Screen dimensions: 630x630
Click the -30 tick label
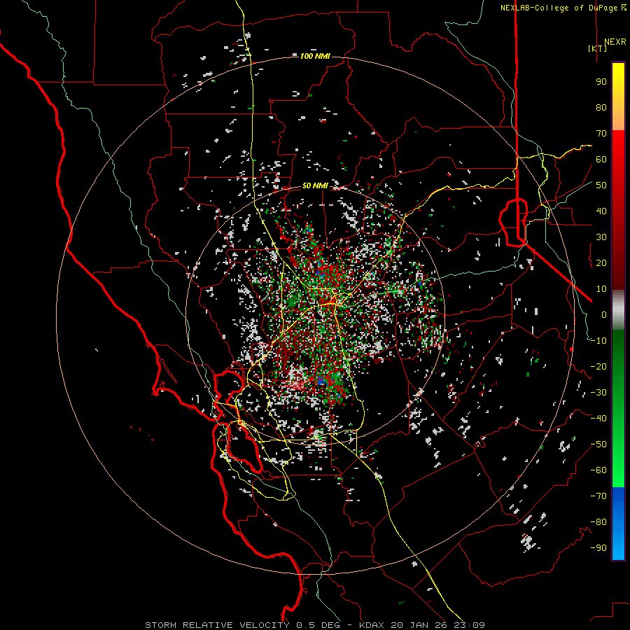(x=598, y=393)
